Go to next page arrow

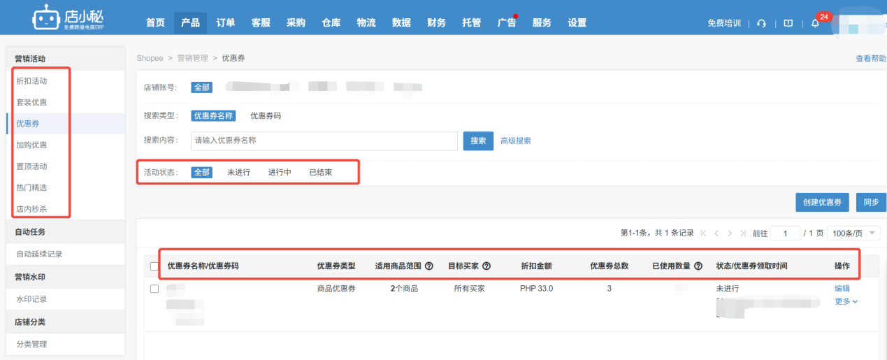(x=730, y=233)
